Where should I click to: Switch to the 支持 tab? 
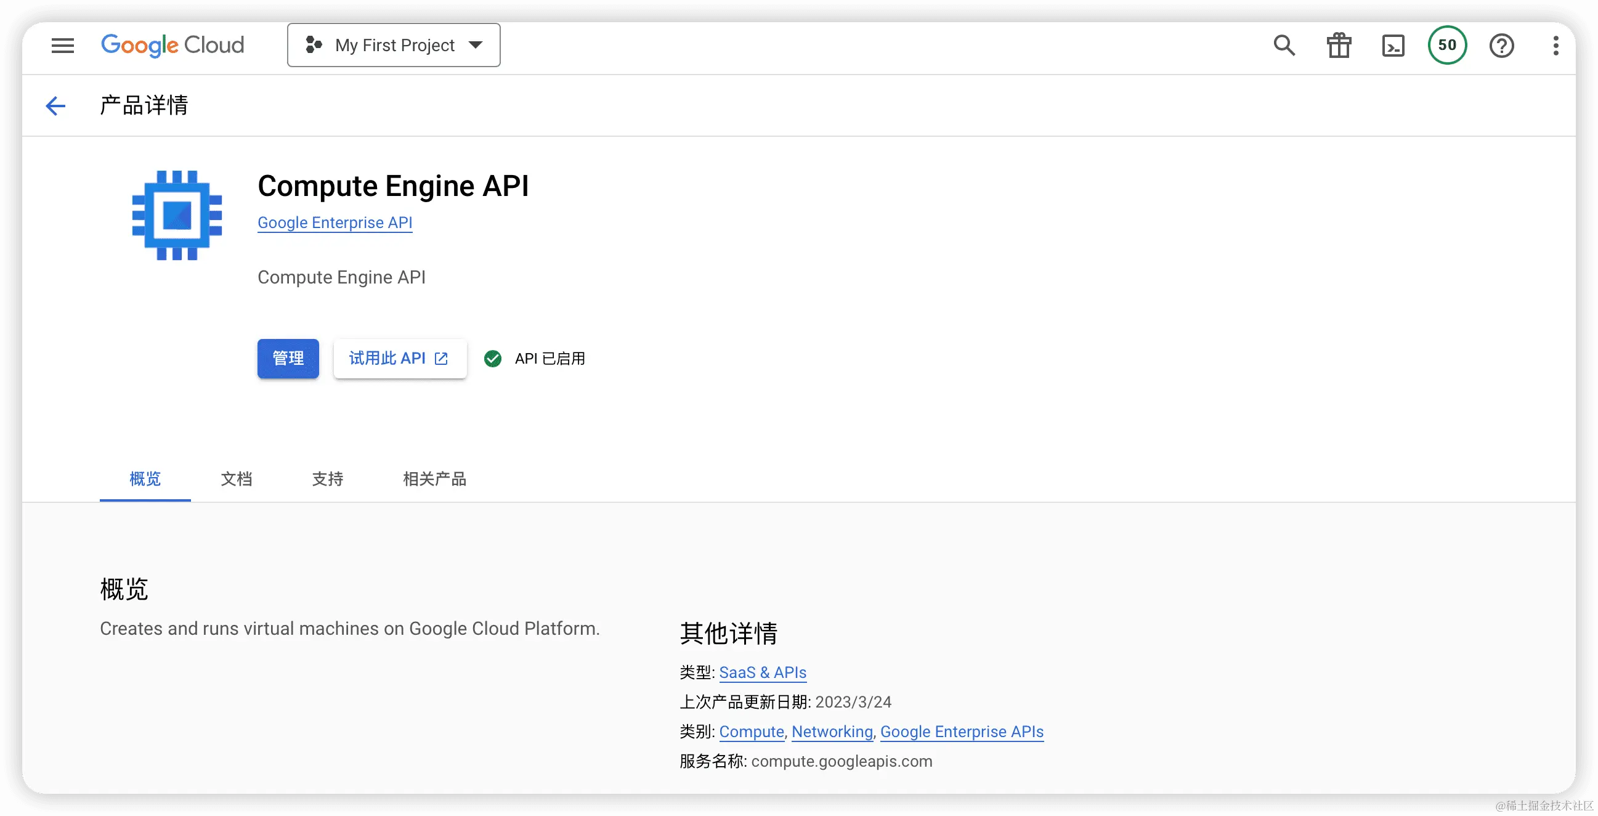(328, 479)
